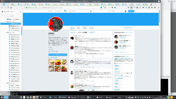Open the Duke bookmark in sidebar
Viewport: 176px width, 99px height.
click(15, 79)
